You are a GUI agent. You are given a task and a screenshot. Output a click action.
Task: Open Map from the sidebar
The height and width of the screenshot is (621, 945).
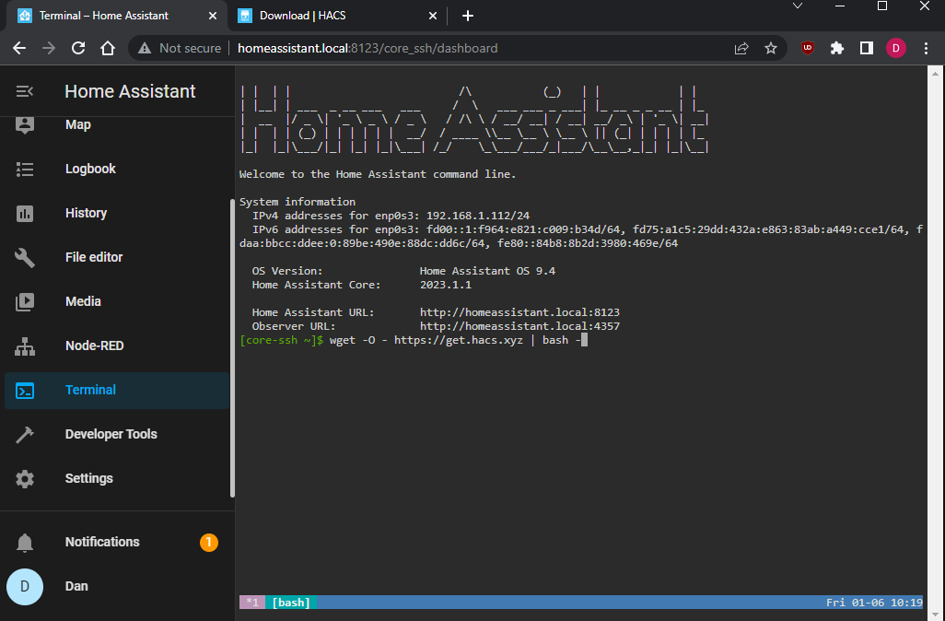[x=77, y=124]
